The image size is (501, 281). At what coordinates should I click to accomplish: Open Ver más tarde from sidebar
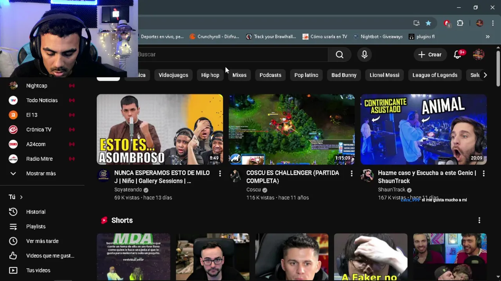(x=42, y=241)
